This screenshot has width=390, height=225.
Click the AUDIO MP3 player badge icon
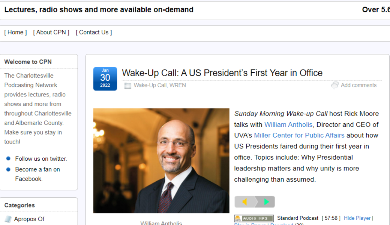(254, 218)
